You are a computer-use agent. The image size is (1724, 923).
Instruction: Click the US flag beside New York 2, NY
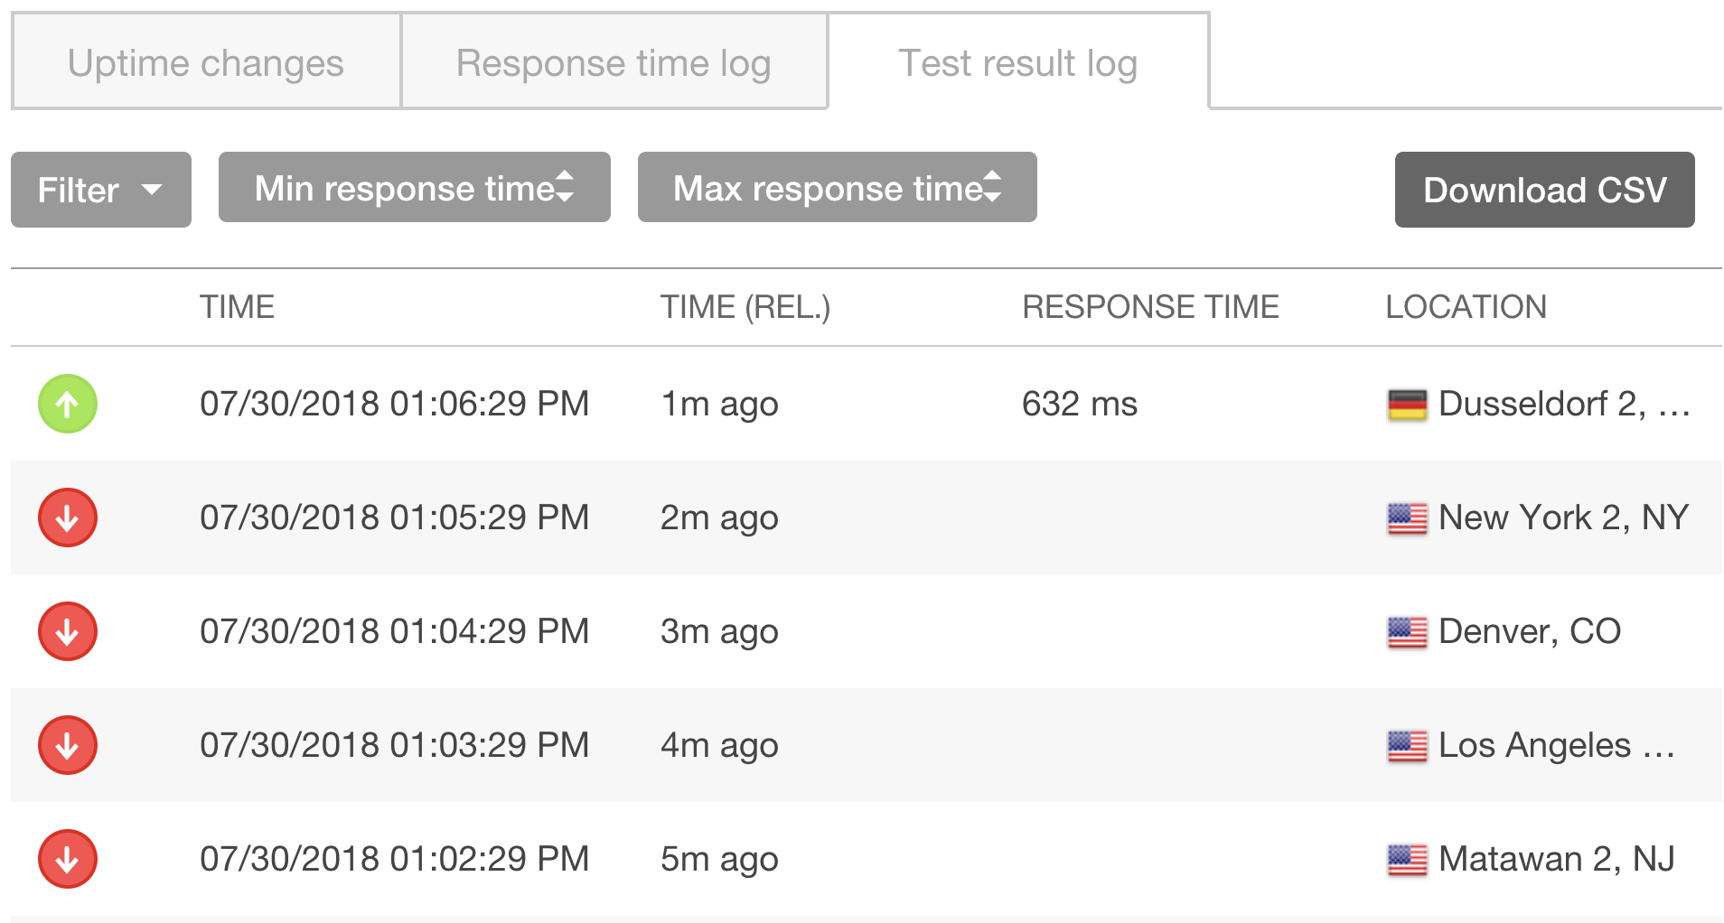1407,518
